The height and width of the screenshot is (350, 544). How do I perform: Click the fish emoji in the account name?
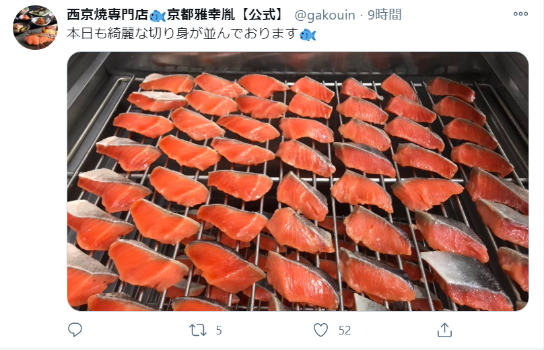click(158, 16)
